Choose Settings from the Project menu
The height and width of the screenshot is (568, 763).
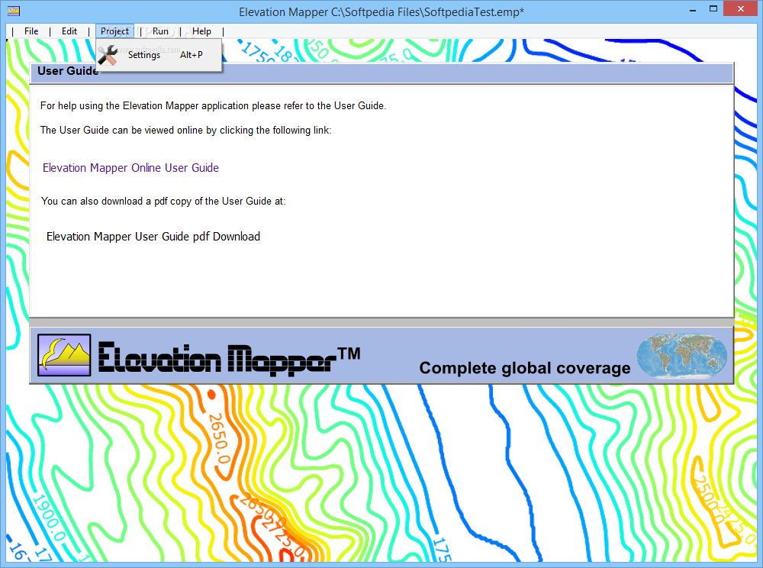[x=159, y=55]
